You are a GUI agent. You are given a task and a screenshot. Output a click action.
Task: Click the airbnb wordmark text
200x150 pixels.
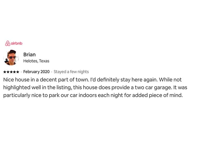point(17,43)
